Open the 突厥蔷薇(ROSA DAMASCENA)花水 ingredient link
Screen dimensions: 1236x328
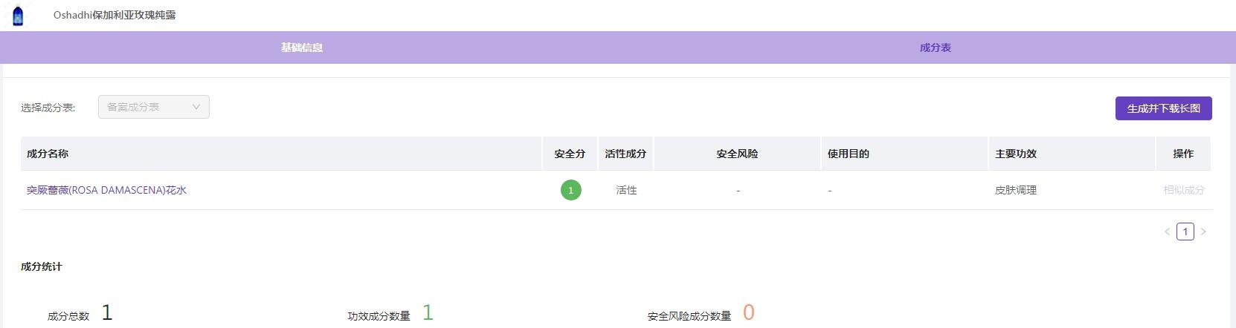coord(106,190)
